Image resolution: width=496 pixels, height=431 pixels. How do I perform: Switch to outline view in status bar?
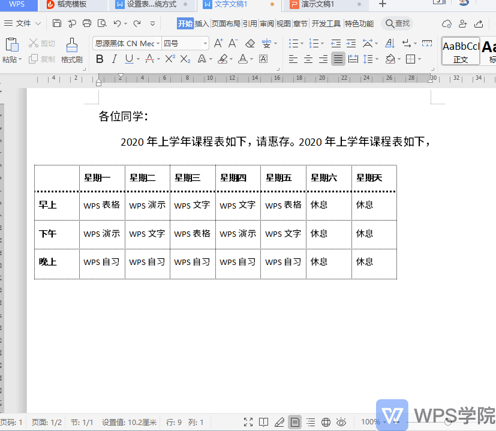coord(311,422)
